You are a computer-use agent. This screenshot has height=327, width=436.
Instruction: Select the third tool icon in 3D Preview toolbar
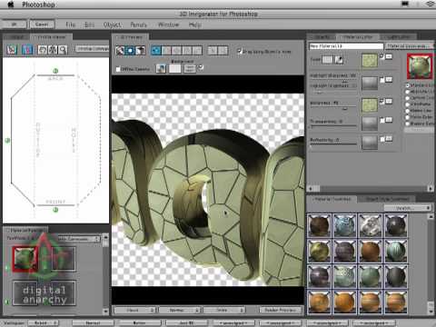tap(141, 50)
